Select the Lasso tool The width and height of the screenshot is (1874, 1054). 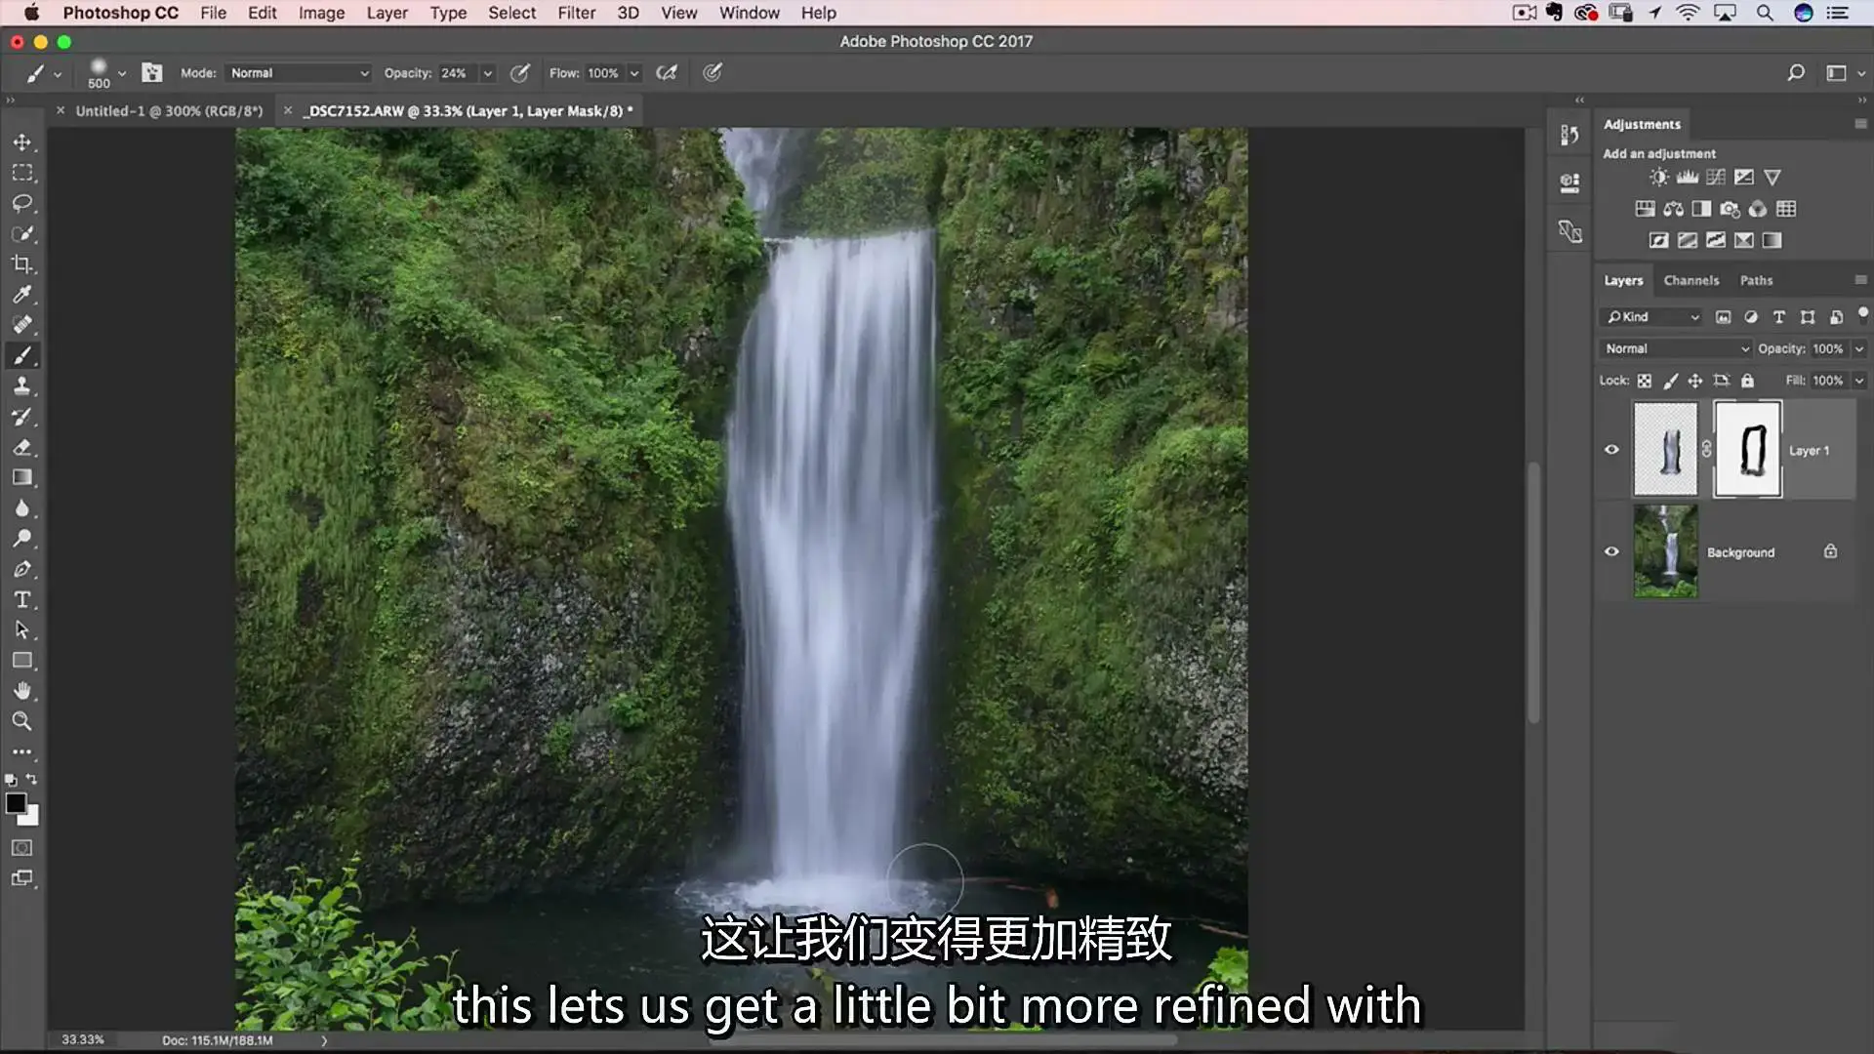pos(21,203)
